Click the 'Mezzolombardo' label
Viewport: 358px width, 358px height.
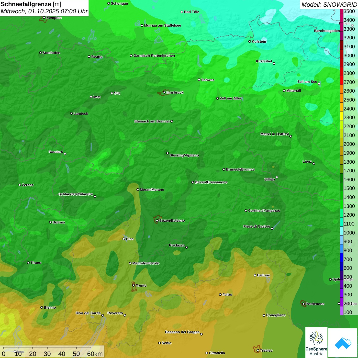point(146,263)
